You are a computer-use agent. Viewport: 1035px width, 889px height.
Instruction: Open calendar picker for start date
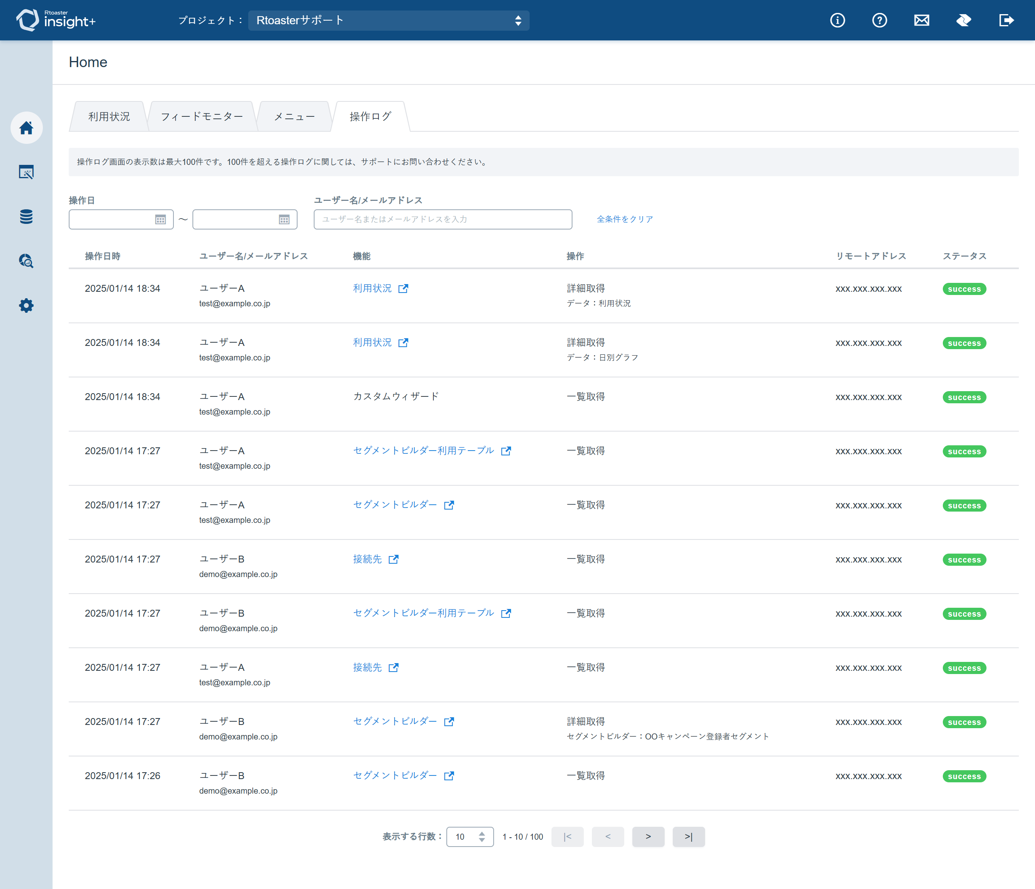pos(161,220)
